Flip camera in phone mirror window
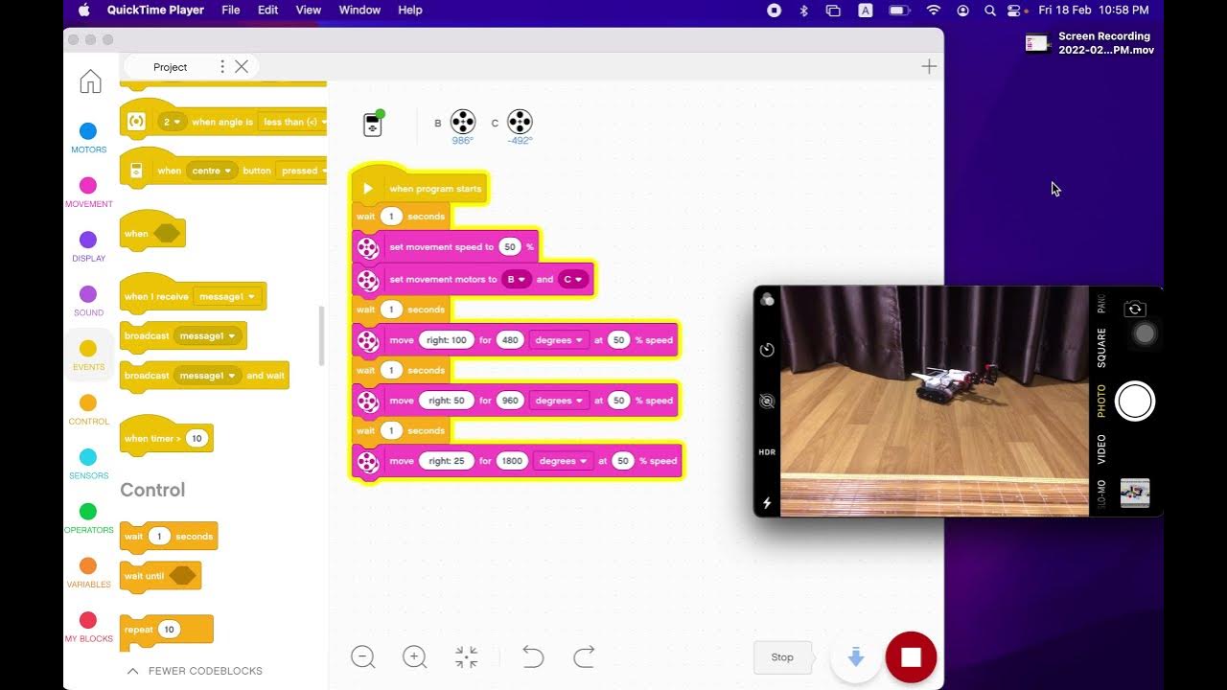1227x690 pixels. point(1135,309)
